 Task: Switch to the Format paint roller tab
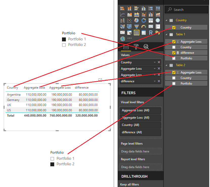(136, 47)
